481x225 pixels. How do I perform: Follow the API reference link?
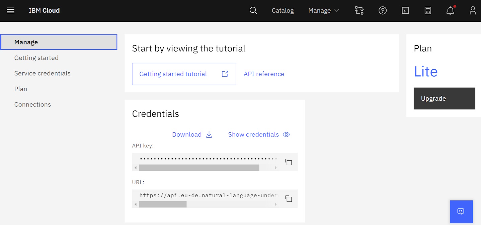click(264, 74)
